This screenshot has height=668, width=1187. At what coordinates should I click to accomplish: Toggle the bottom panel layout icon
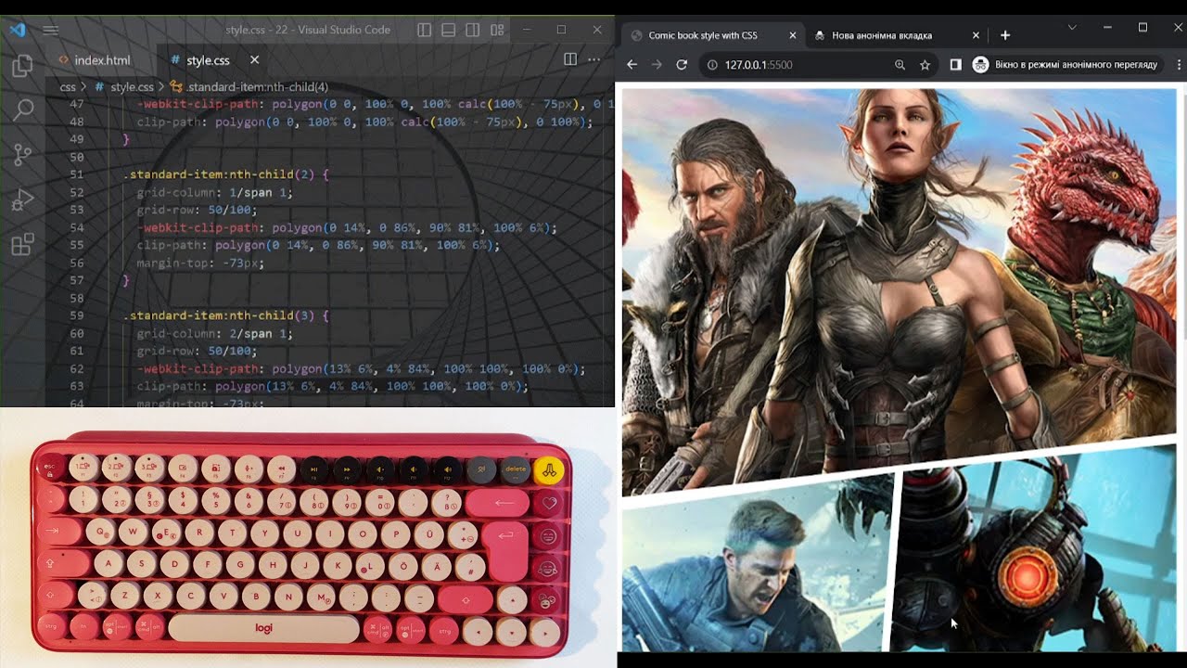click(x=449, y=30)
